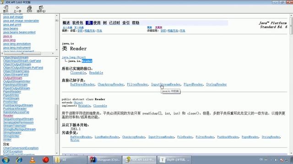Open BufferedReader in the direct subclasses list
The width and height of the screenshot is (293, 164).
[82, 84]
